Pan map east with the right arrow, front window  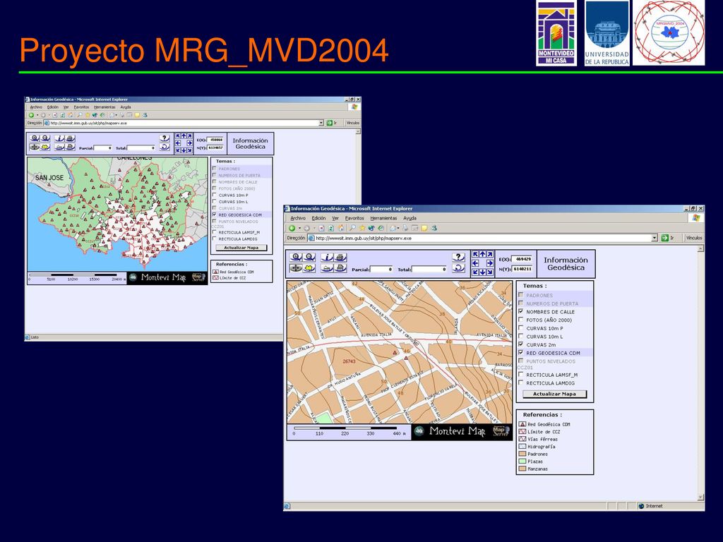click(x=490, y=263)
